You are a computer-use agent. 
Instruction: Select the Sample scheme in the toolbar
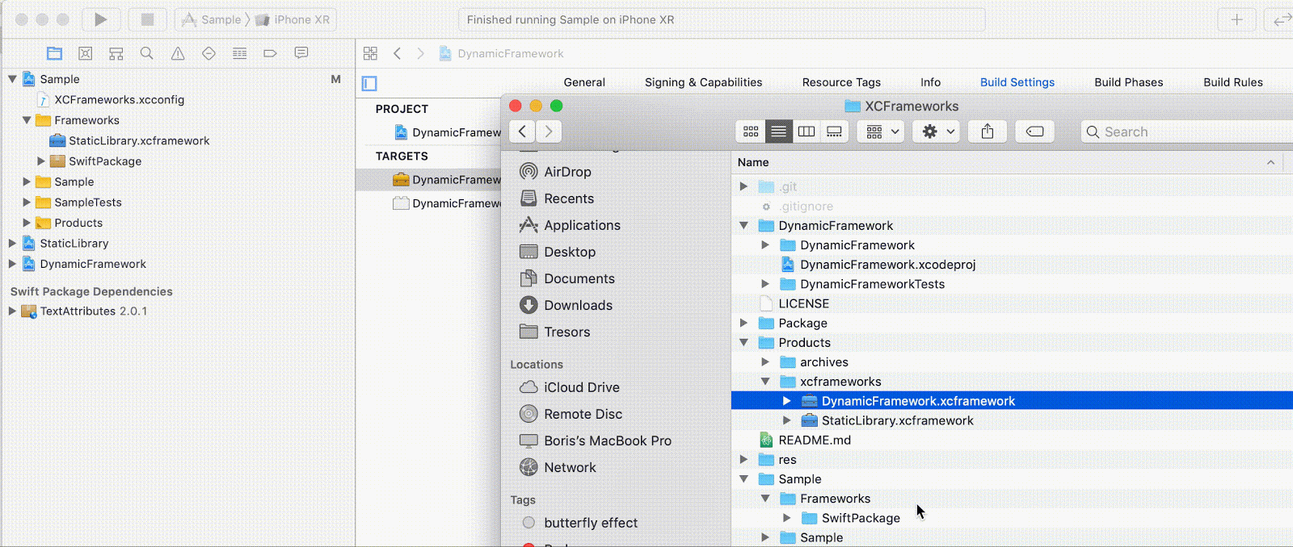[x=212, y=19]
